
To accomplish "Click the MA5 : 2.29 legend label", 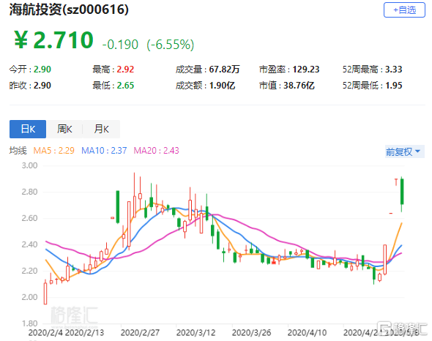I will (54, 151).
